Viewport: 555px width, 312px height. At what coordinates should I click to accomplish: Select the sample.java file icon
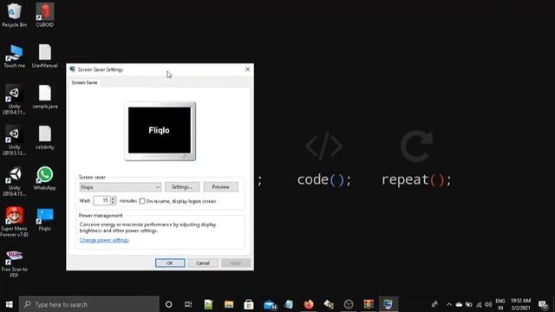click(45, 96)
